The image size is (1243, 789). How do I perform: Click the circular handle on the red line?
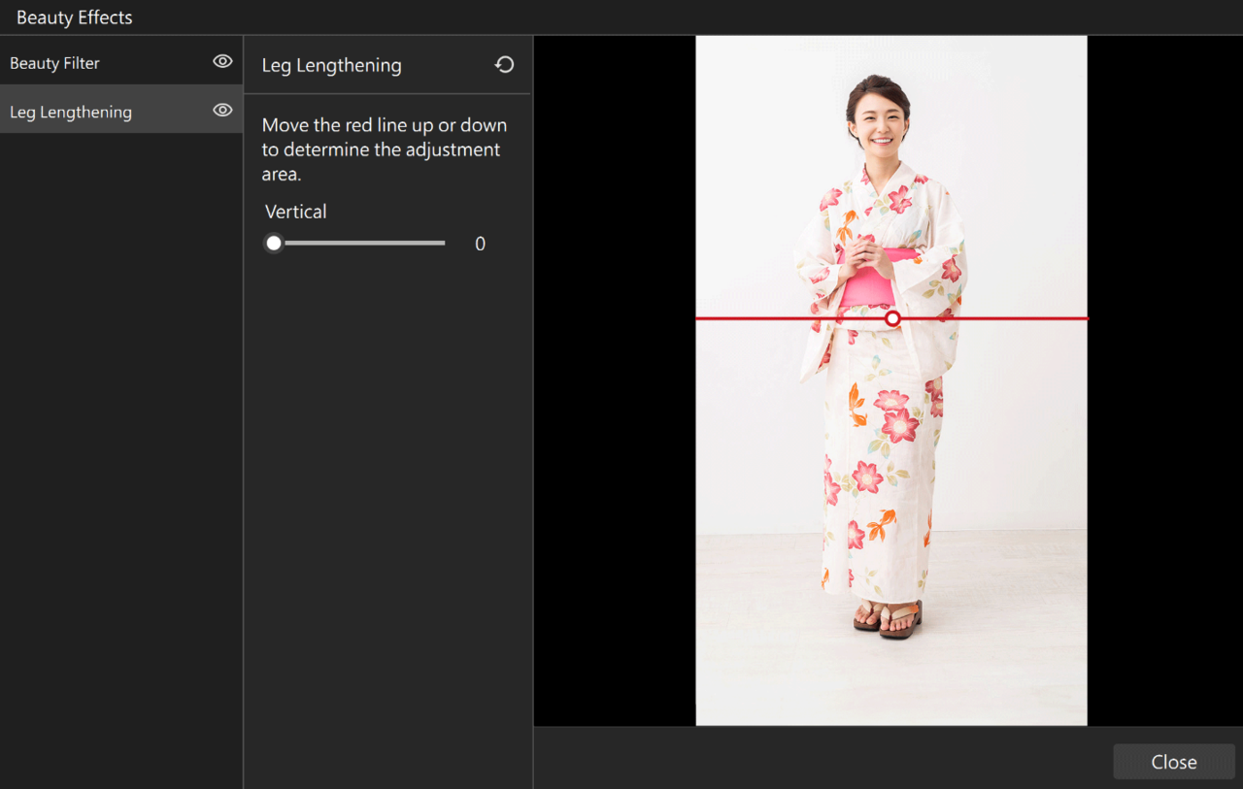click(891, 318)
